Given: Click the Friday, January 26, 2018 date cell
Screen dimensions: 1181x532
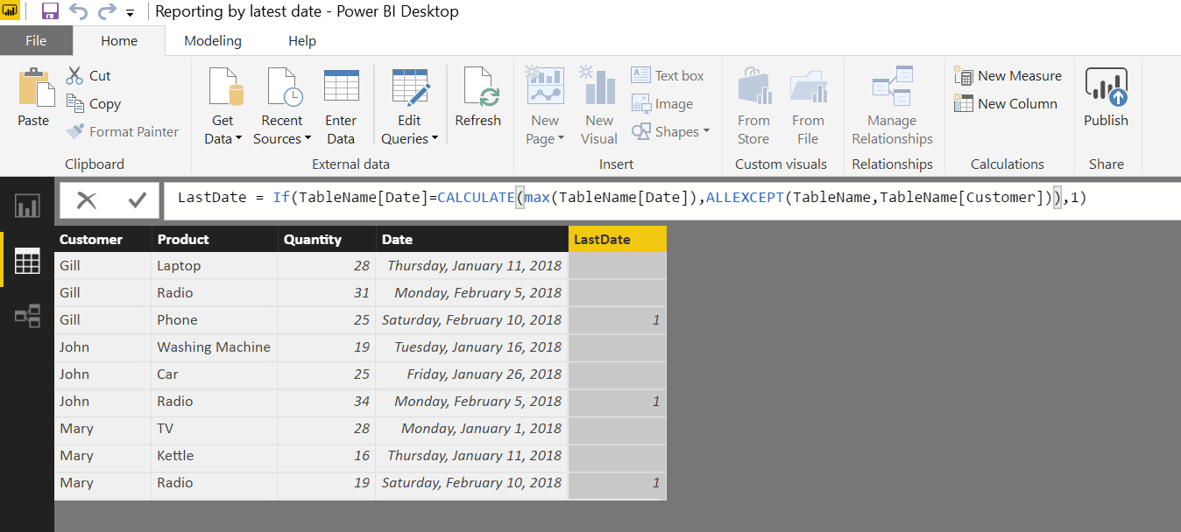Looking at the screenshot, I should (472, 374).
